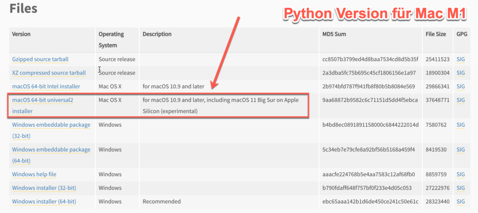The image size is (478, 213).
Task: Download the Windows installer (32-bit)
Action: (x=44, y=188)
